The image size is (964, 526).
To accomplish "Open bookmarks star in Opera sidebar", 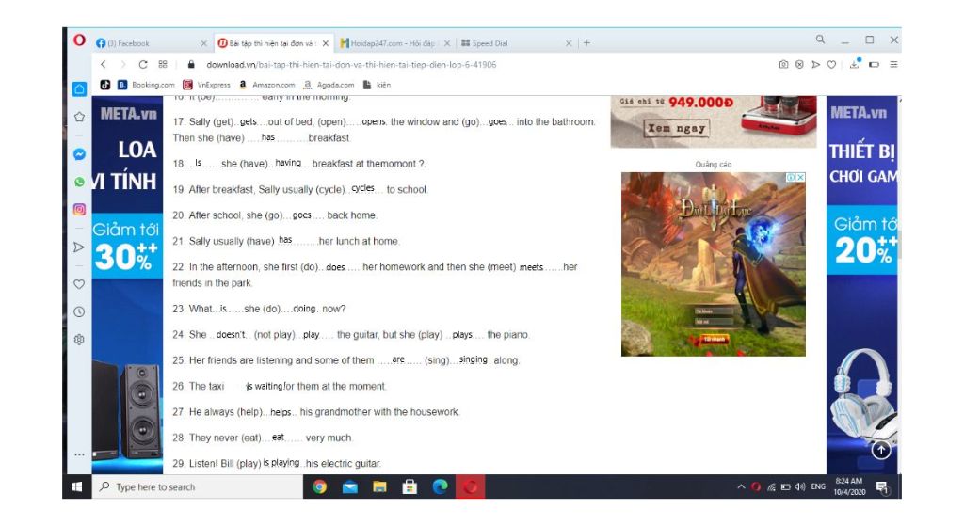I will (79, 117).
